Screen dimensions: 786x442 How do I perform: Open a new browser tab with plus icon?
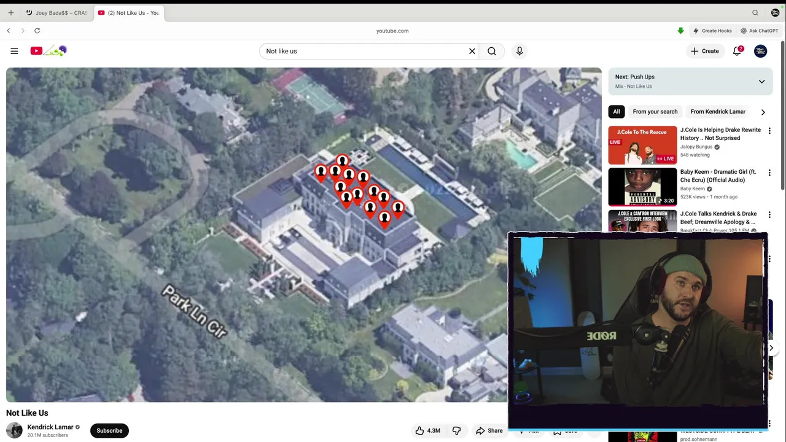click(10, 12)
